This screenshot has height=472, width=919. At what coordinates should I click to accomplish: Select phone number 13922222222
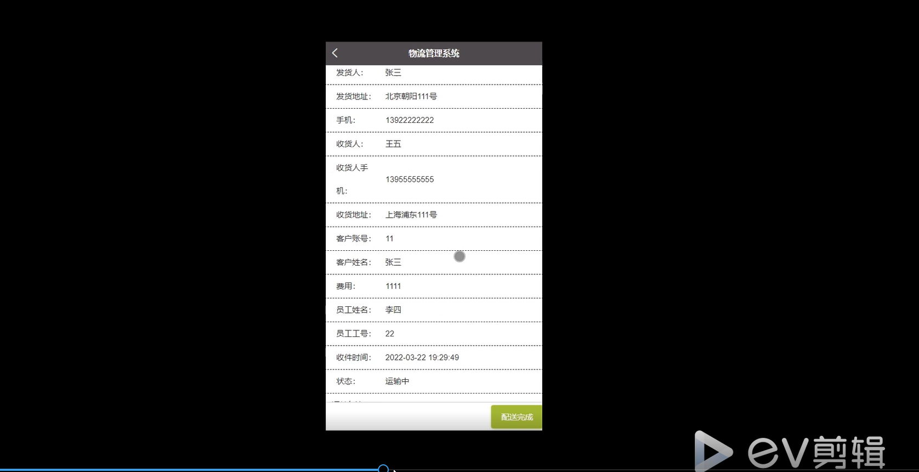click(410, 120)
